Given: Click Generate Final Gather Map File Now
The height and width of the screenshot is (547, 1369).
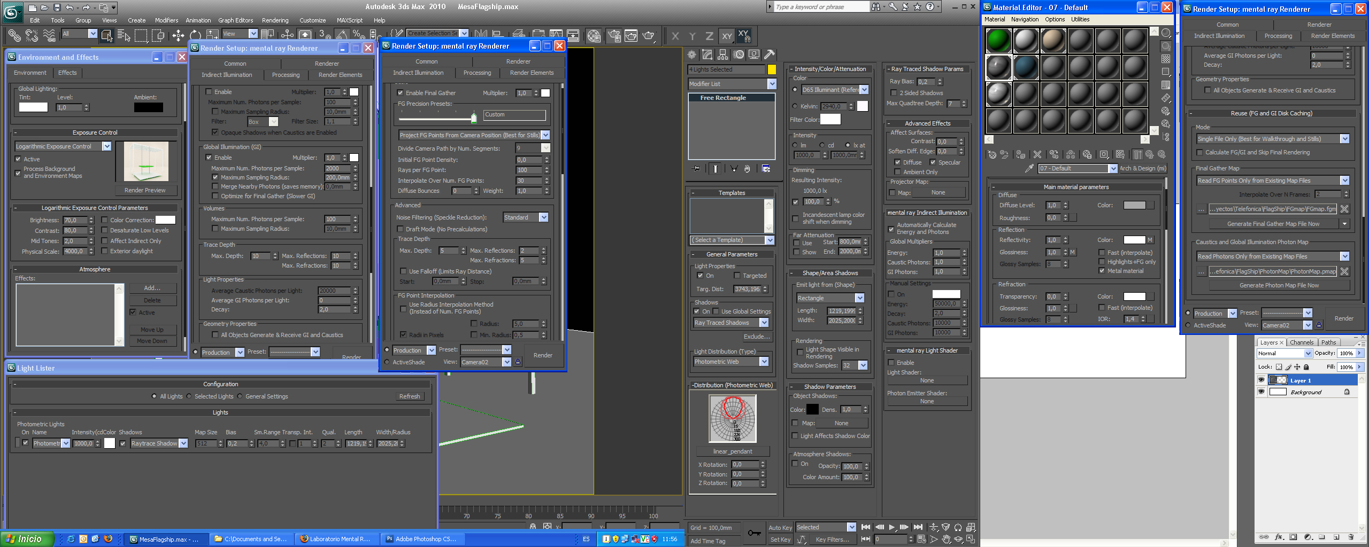Looking at the screenshot, I should [x=1273, y=224].
